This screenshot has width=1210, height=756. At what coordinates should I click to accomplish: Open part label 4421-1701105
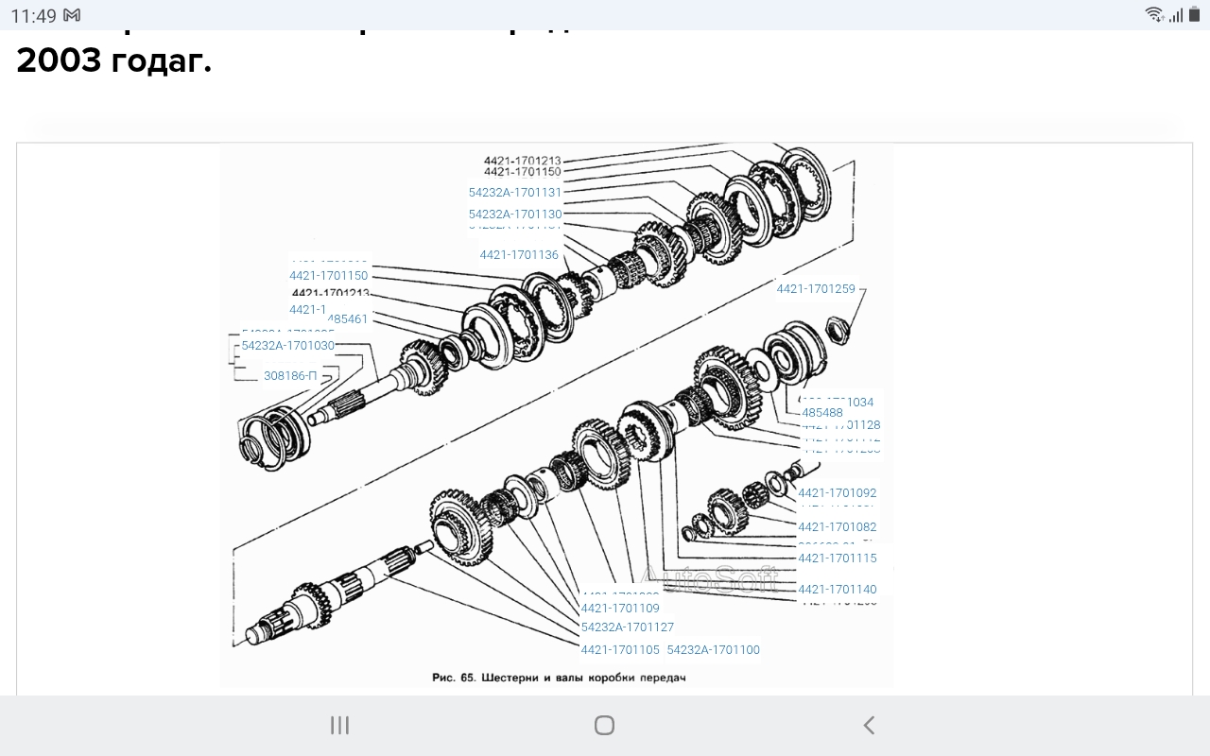(x=620, y=650)
